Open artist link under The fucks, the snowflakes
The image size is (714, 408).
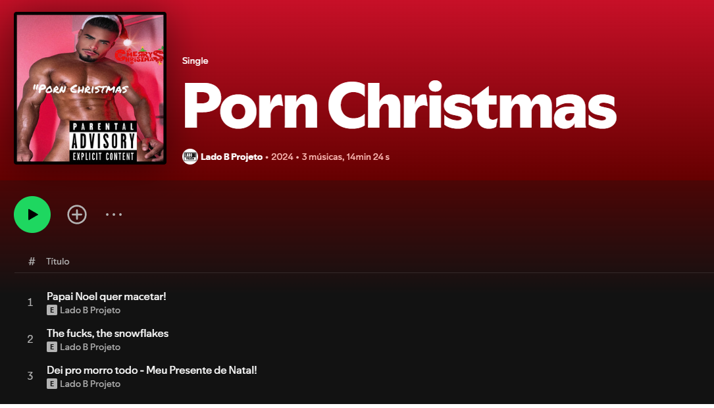pos(90,347)
